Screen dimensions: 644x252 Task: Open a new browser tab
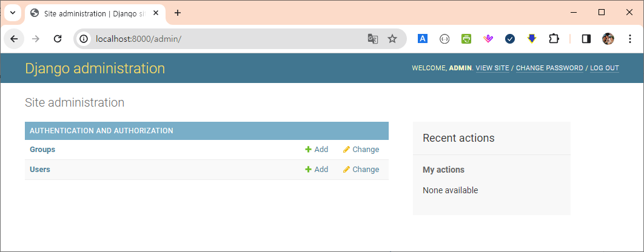[x=178, y=13]
